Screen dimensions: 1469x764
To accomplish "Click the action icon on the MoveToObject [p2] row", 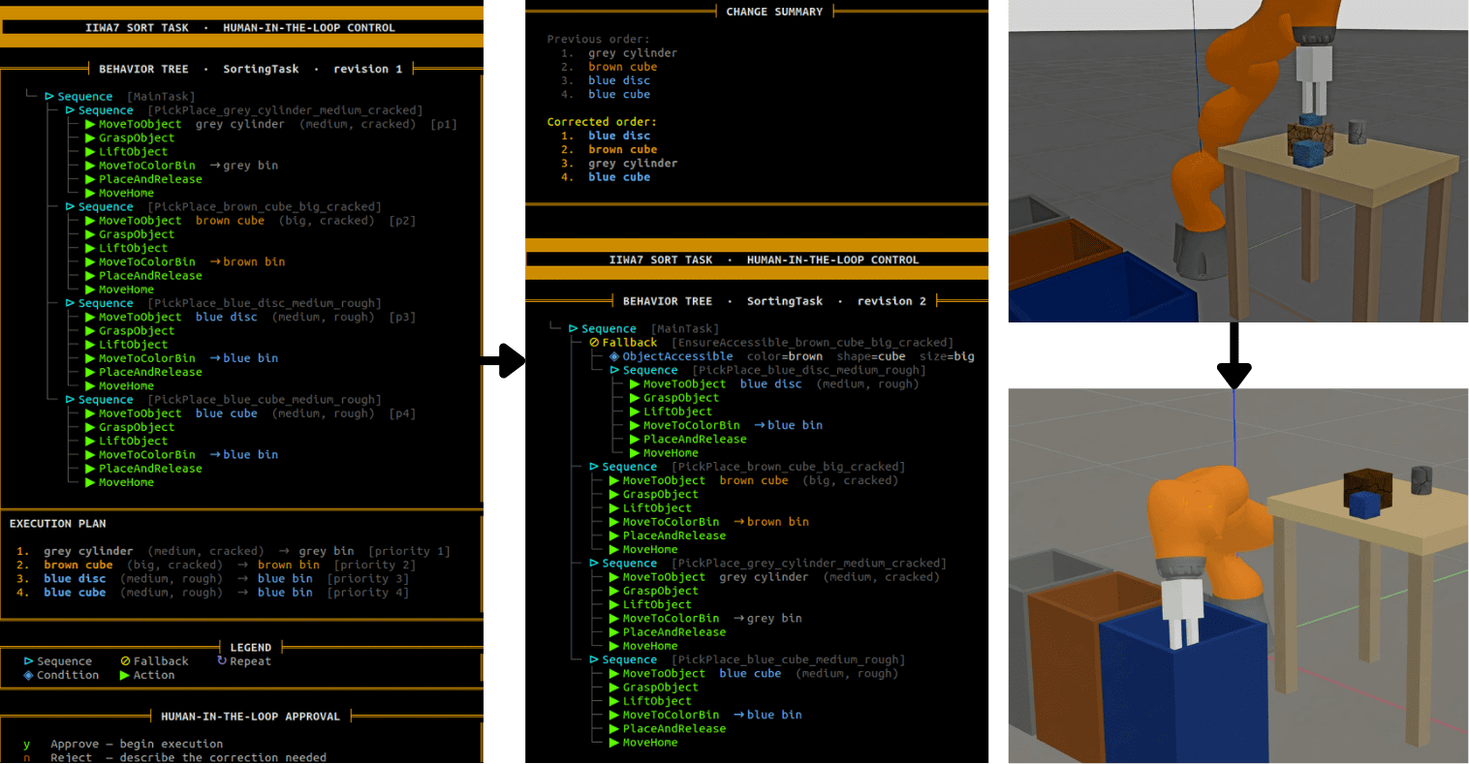I will click(90, 221).
